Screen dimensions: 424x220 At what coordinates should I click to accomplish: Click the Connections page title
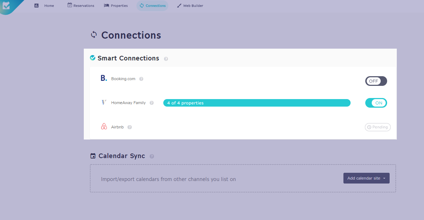pyautogui.click(x=131, y=35)
